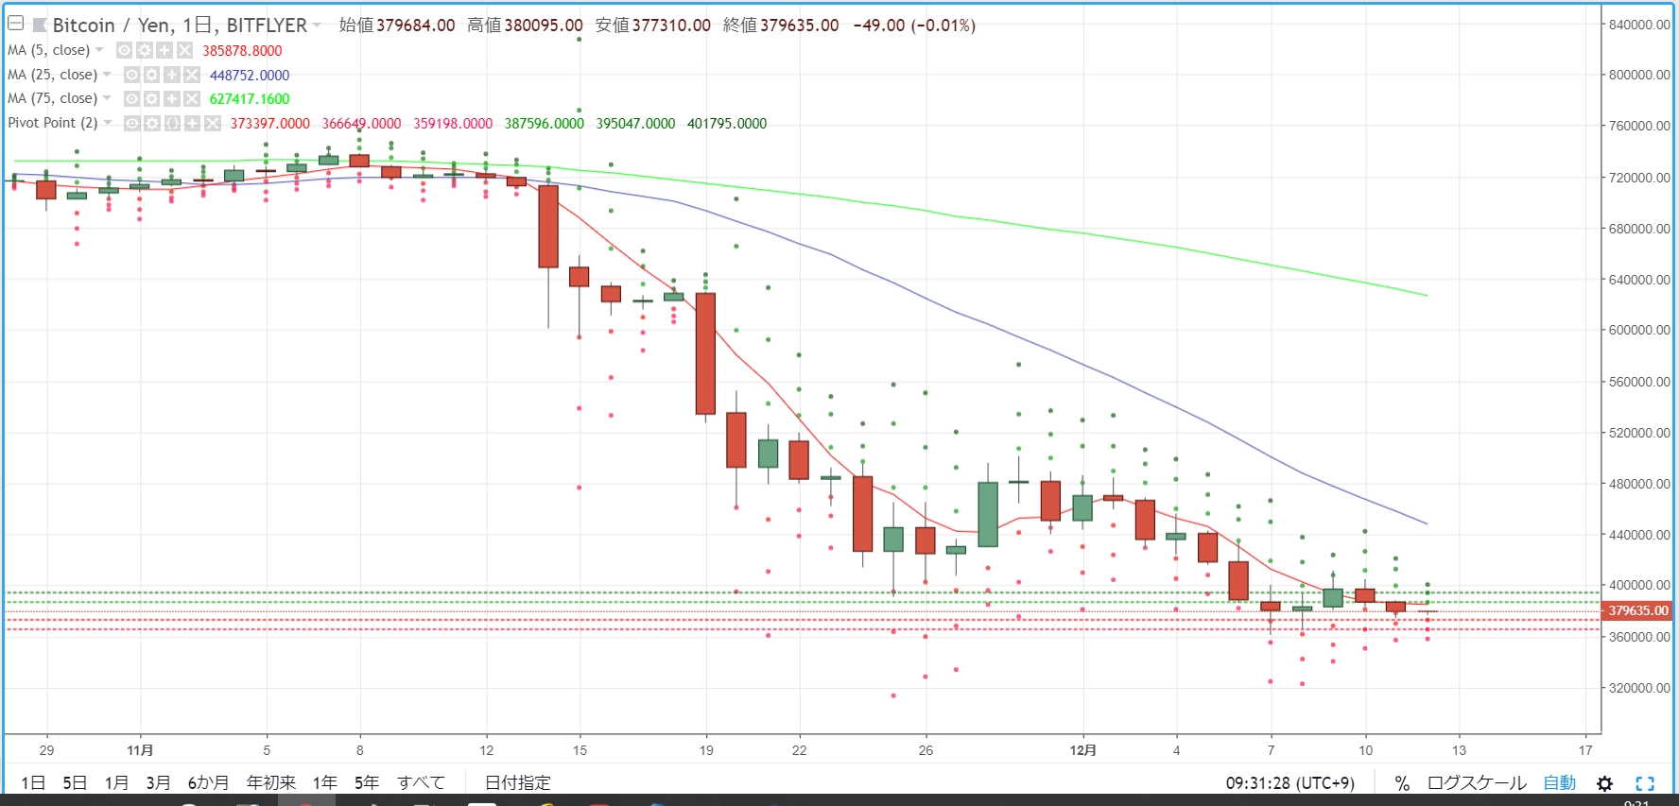1679x806 pixels.
Task: Open the Bitcoin / Yen BITFLYER title dropdown
Action: click(x=317, y=25)
